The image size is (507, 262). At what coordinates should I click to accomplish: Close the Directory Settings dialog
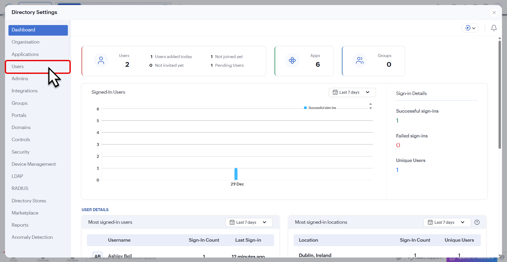coord(494,12)
